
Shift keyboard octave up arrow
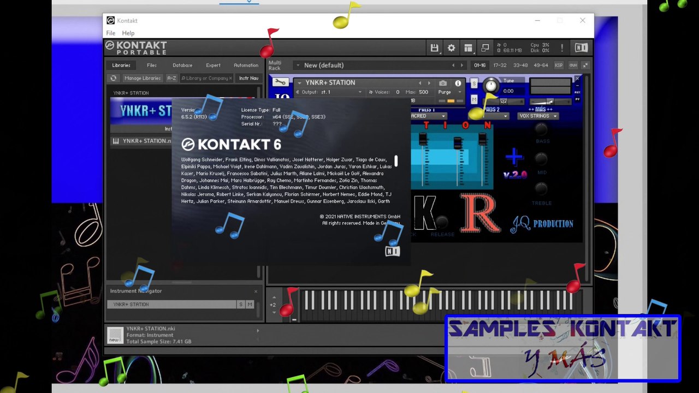tap(273, 299)
